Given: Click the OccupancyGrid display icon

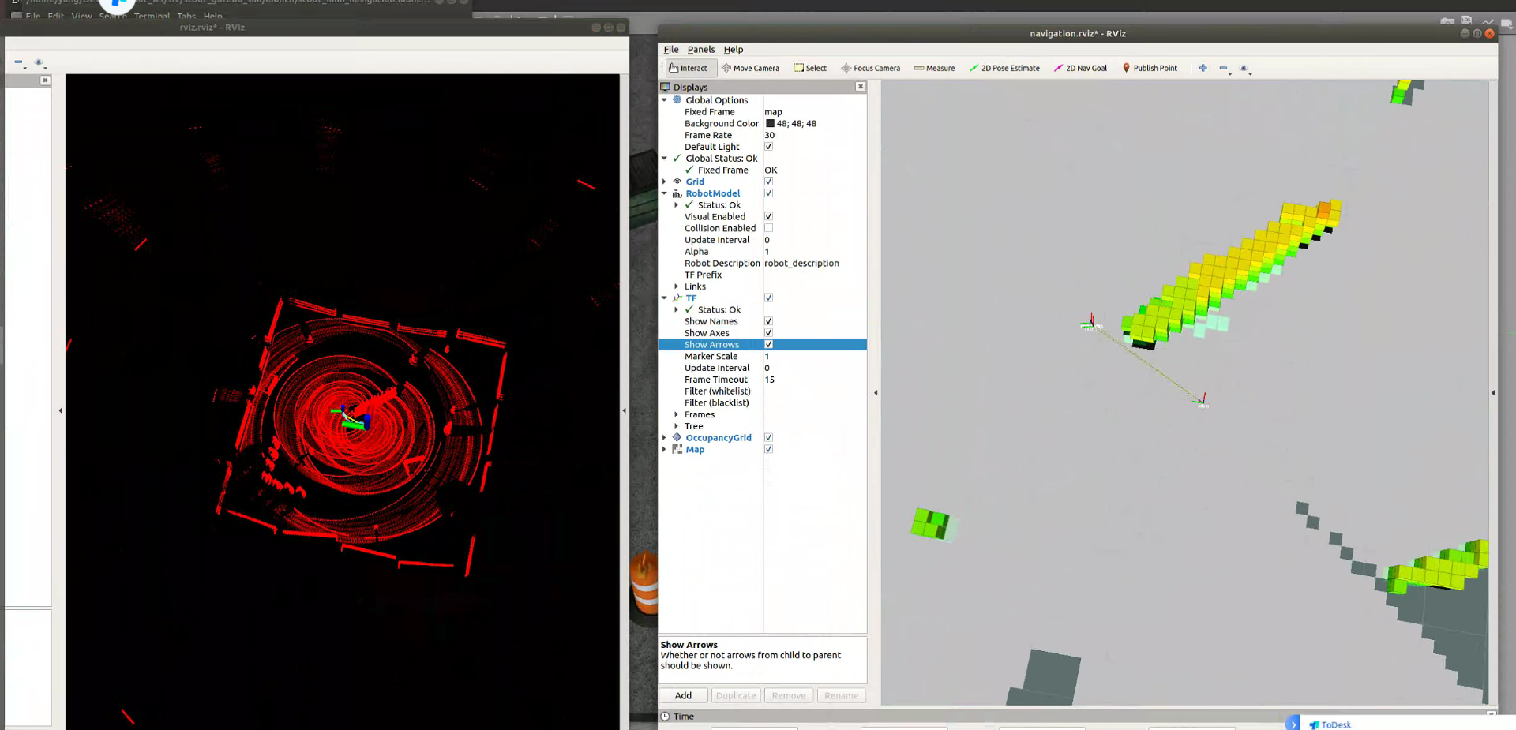Looking at the screenshot, I should [x=677, y=437].
